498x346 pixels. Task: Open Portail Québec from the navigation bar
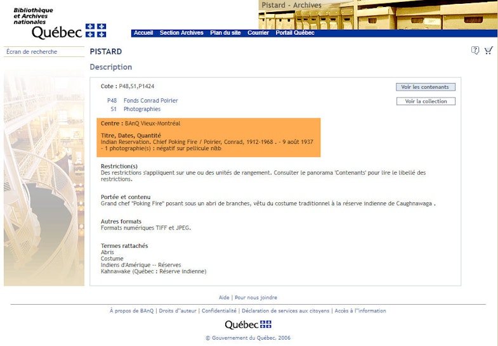click(295, 33)
